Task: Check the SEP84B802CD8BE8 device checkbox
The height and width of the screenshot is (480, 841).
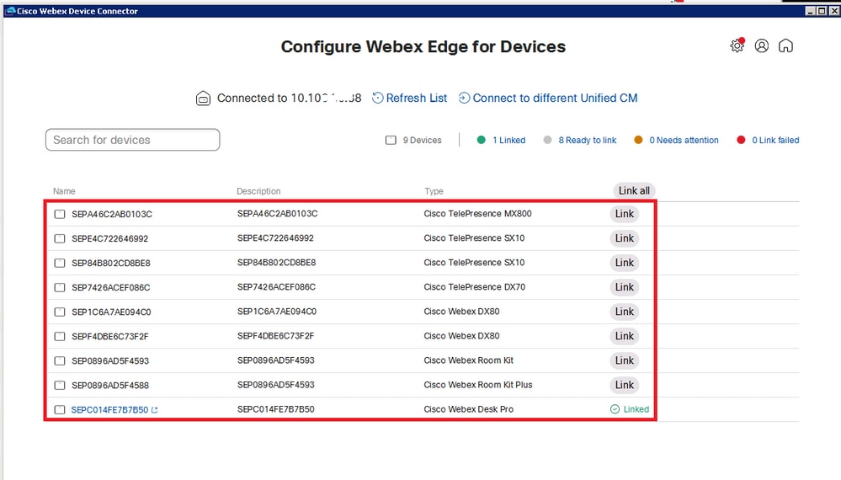Action: [60, 263]
